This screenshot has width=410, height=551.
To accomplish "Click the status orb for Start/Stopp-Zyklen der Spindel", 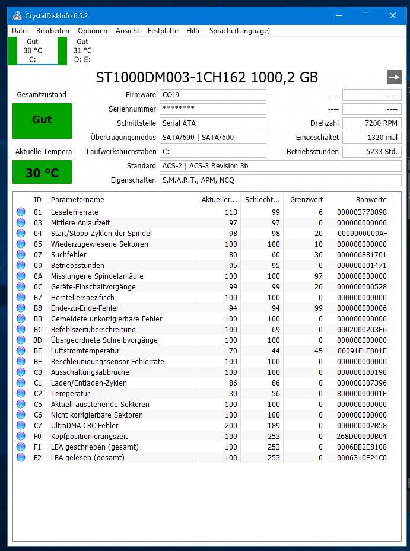I will (21, 233).
